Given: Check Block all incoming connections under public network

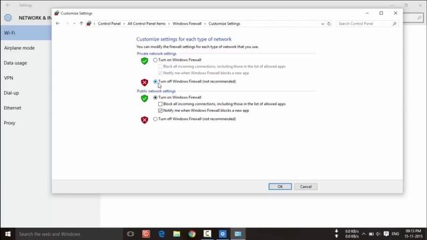Looking at the screenshot, I should pyautogui.click(x=160, y=104).
